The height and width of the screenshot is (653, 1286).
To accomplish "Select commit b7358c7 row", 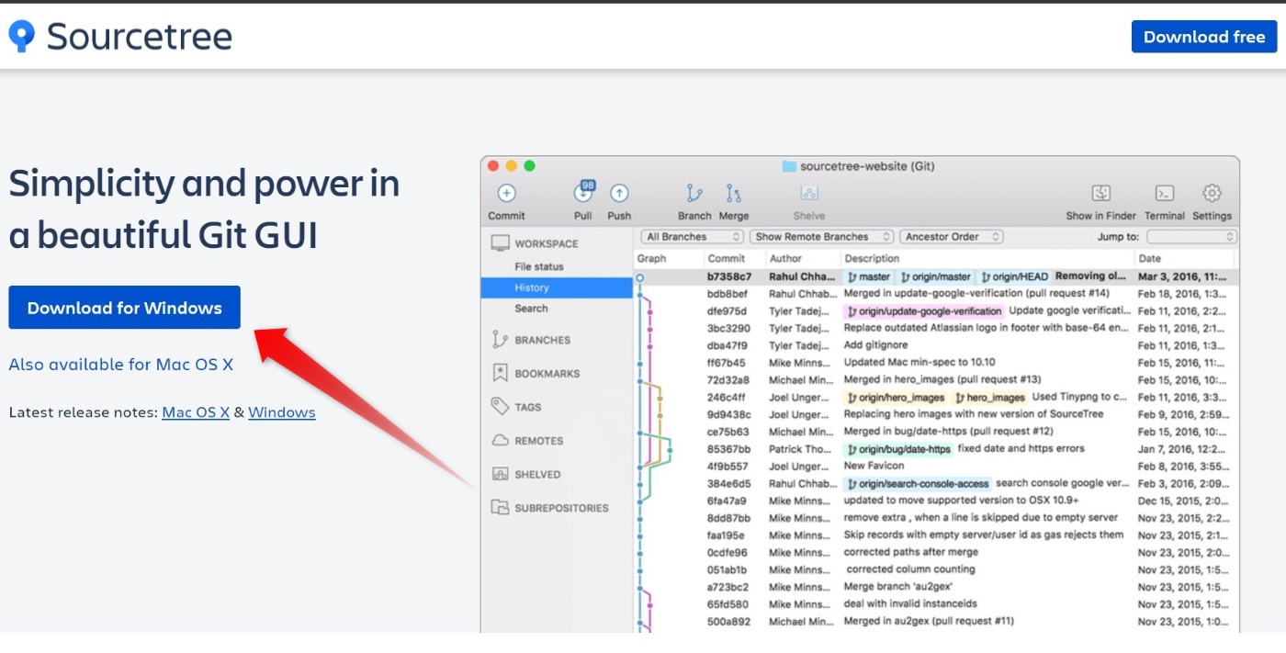I will click(x=935, y=276).
